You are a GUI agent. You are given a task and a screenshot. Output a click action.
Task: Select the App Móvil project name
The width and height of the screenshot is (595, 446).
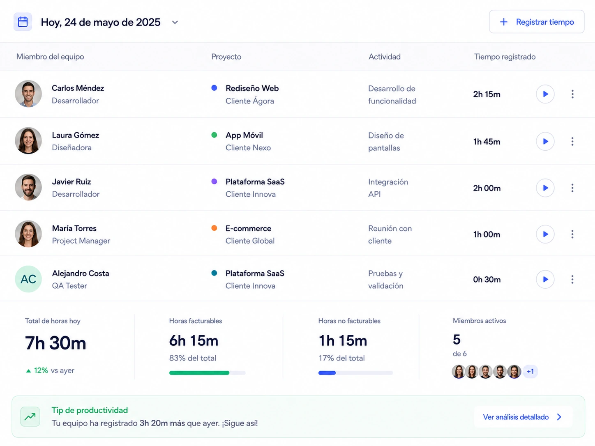(x=244, y=135)
